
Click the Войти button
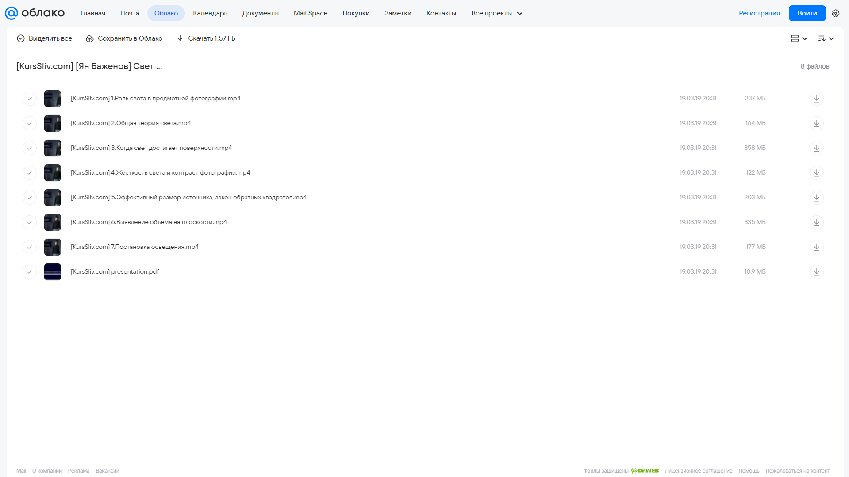click(807, 13)
